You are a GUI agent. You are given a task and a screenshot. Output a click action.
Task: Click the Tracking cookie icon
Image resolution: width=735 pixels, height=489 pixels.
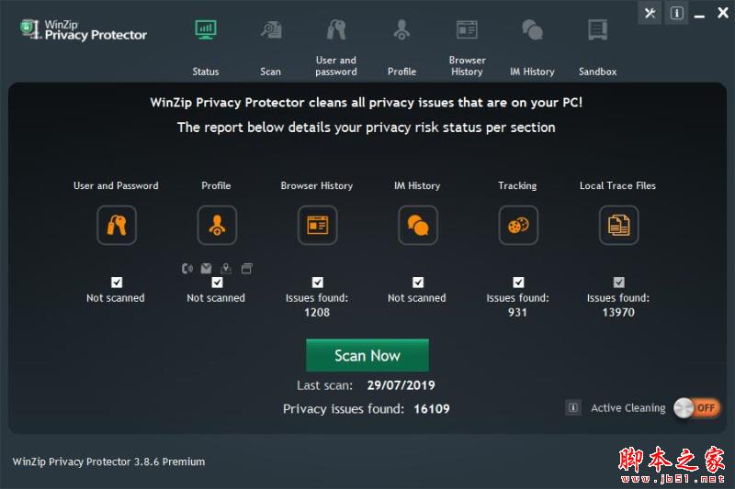pyautogui.click(x=518, y=225)
